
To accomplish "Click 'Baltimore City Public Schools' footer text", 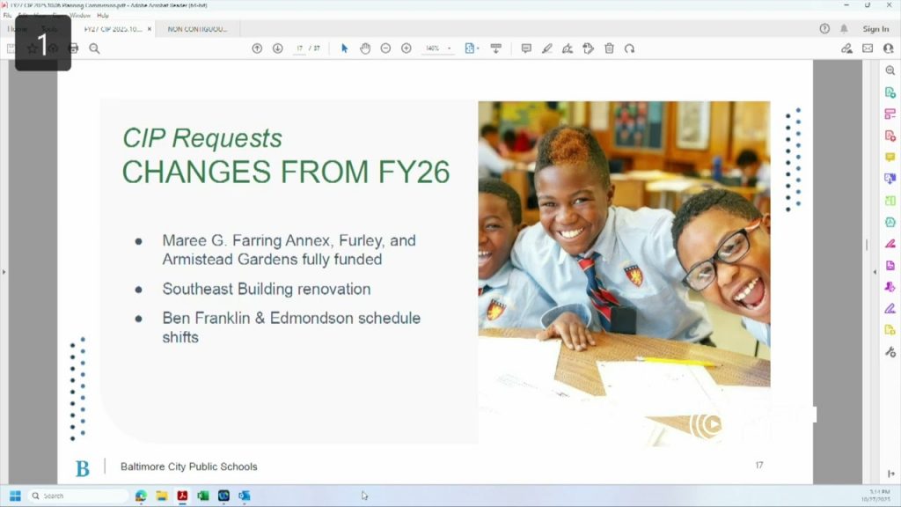I will click(188, 467).
